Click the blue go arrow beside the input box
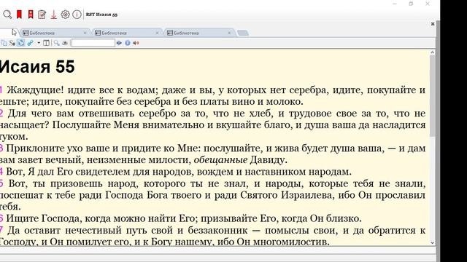This screenshot has width=467, height=262. click(119, 43)
